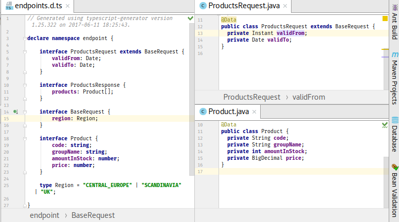Screen dimensions: 399x222
Task: Collapse the ProductsRequest interface fold on line 5
Action: tap(25, 52)
